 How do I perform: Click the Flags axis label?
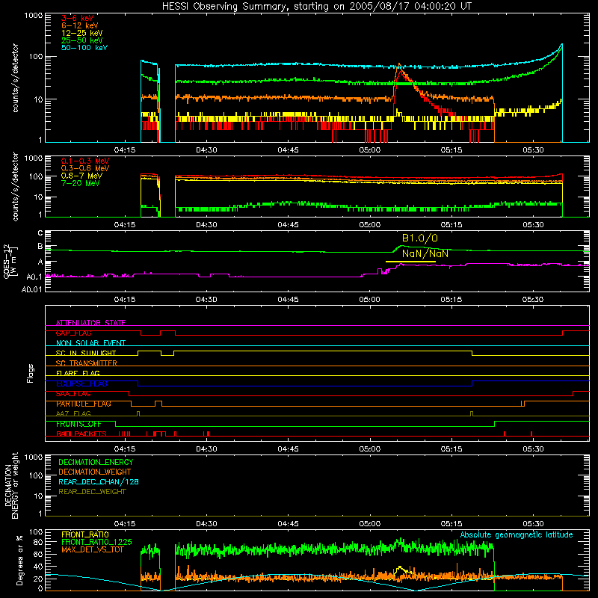pos(31,373)
